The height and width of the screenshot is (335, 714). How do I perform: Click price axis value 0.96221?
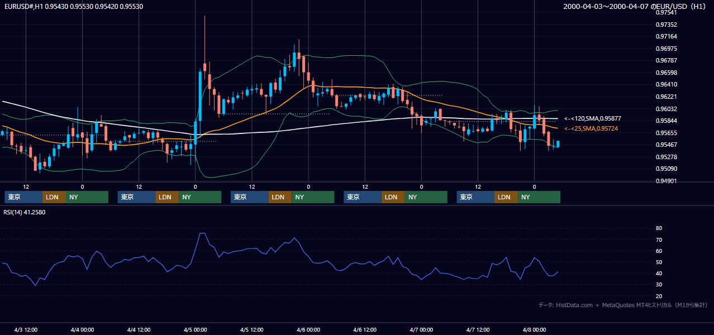click(x=666, y=97)
